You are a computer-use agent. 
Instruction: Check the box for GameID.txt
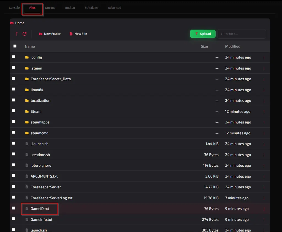[13, 208]
